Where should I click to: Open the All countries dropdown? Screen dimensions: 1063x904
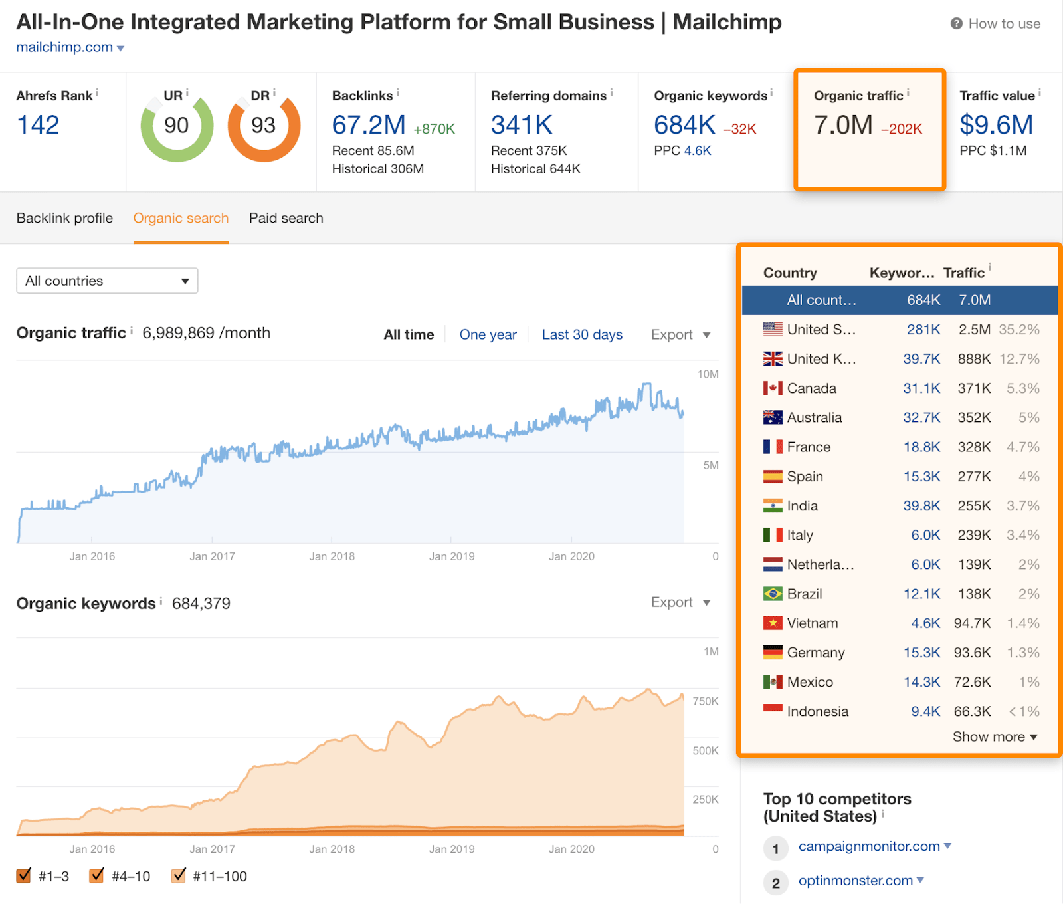pos(107,281)
